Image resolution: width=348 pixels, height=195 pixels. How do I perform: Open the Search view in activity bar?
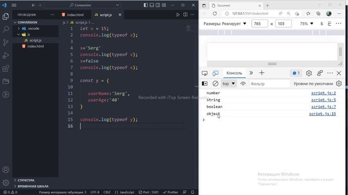[x=6, y=29]
